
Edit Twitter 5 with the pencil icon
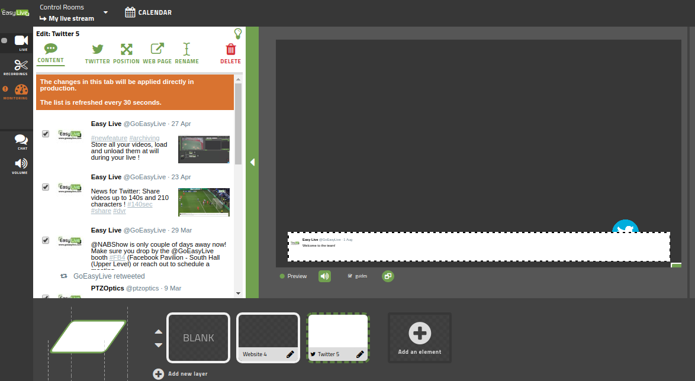click(361, 354)
